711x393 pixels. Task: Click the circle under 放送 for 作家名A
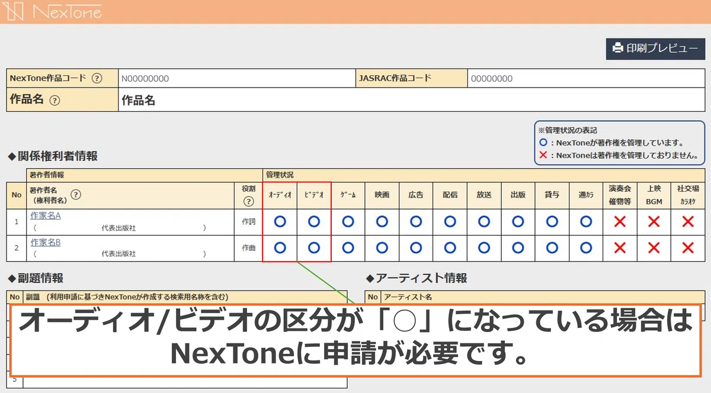click(x=484, y=222)
